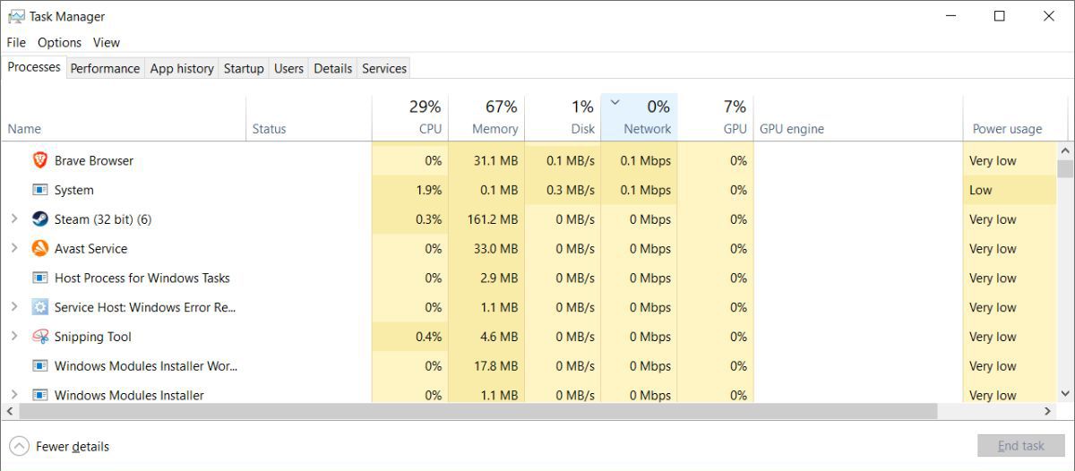1075x471 pixels.
Task: Click the Service Host gear icon
Action: (x=40, y=307)
